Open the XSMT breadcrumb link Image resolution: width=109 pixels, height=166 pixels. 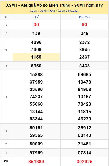click(x=33, y=11)
